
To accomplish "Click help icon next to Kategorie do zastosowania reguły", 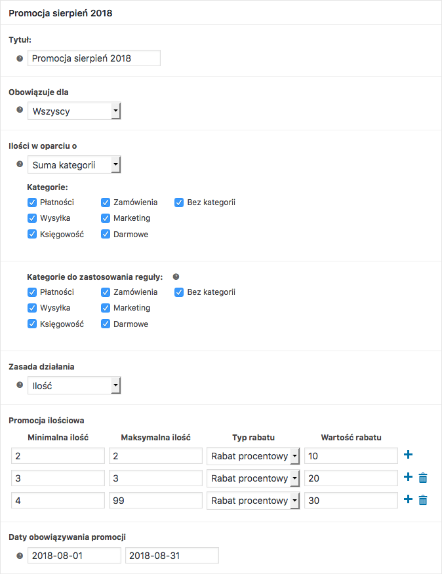I will tap(176, 277).
